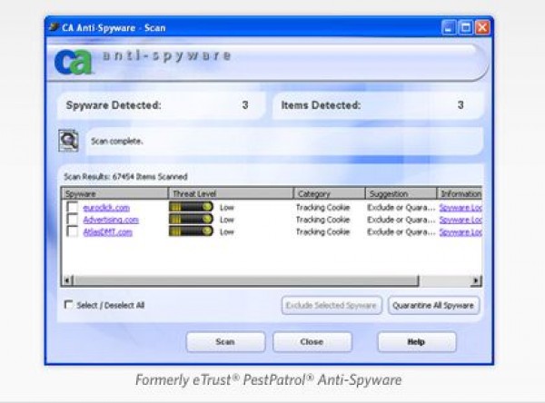The height and width of the screenshot is (403, 545).
Task: Open the Advertising.com spyware link
Action: (x=111, y=220)
